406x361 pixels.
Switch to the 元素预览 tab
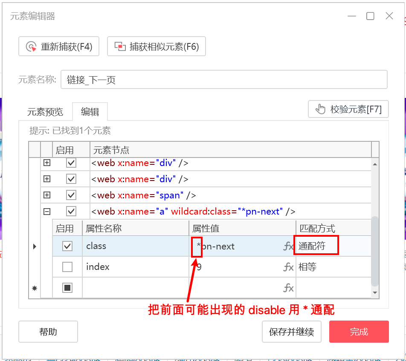(x=45, y=112)
